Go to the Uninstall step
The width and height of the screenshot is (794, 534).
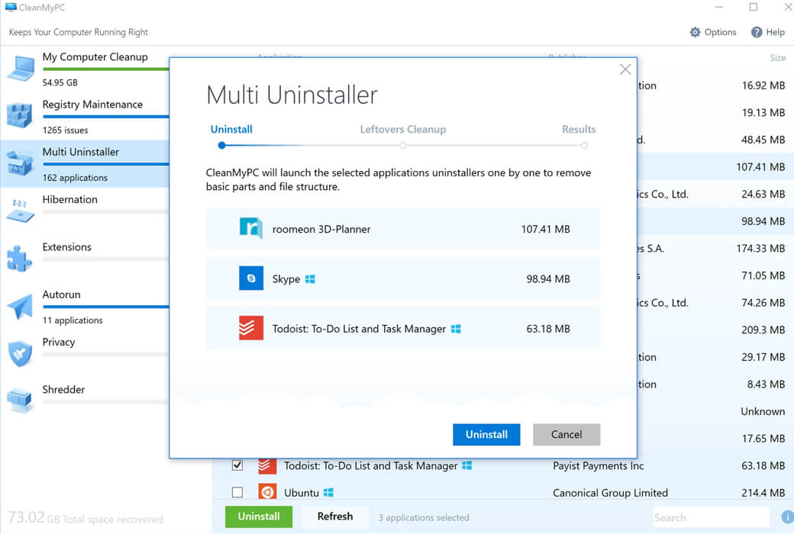pos(231,129)
